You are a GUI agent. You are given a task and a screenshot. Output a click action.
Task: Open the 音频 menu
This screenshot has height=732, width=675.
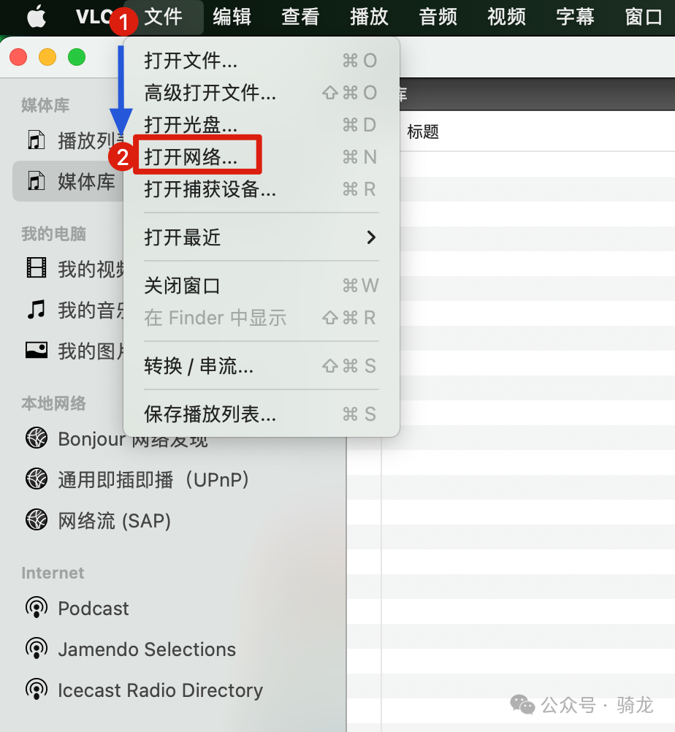(x=438, y=18)
